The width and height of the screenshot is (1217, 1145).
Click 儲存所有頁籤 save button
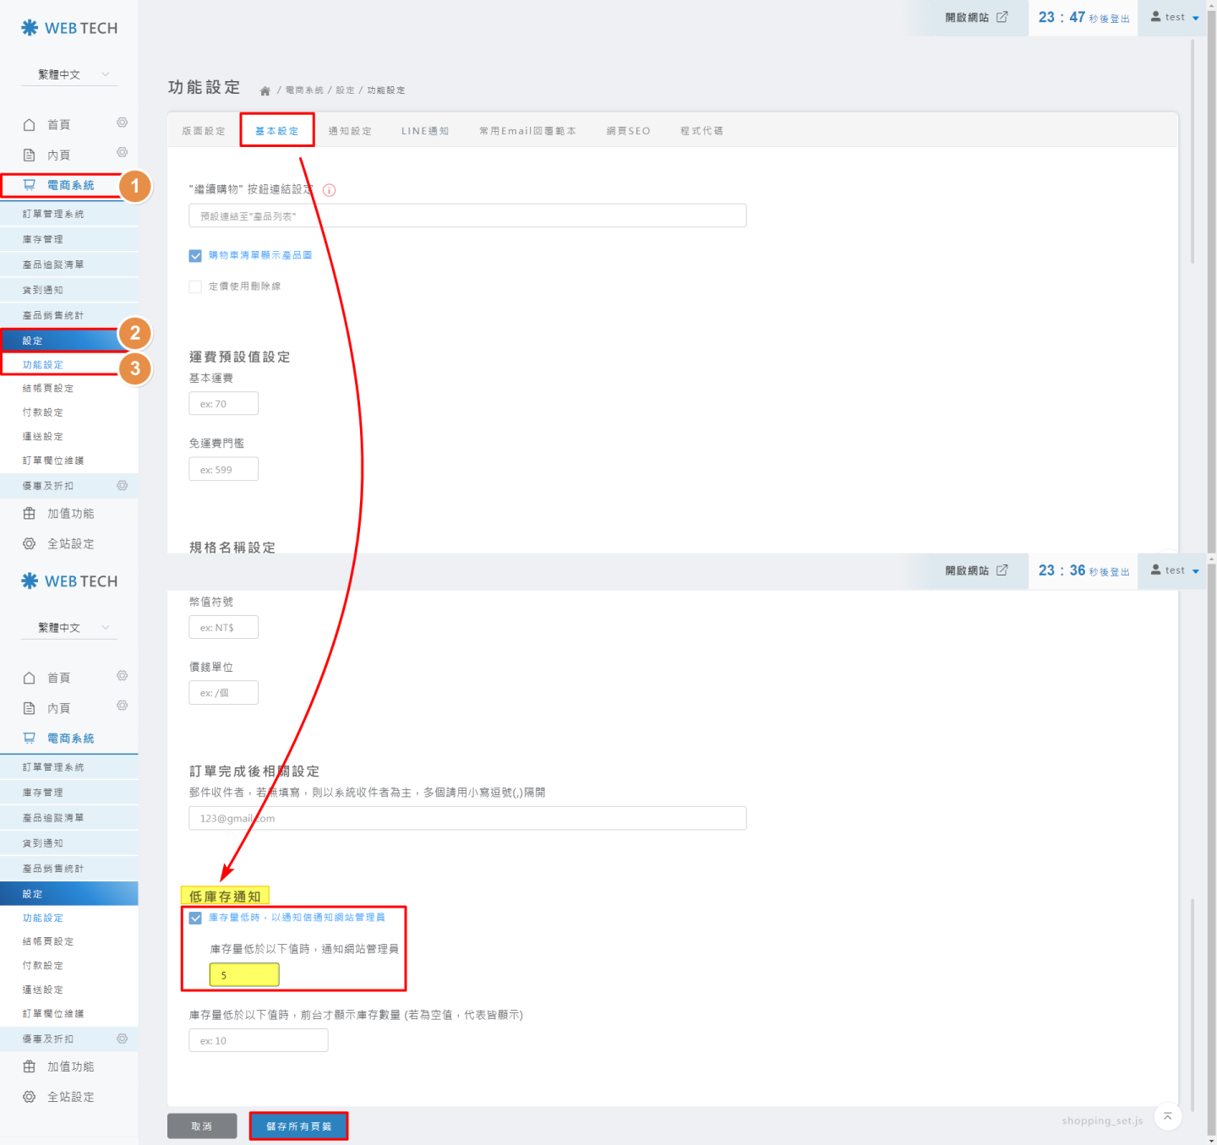tap(298, 1126)
